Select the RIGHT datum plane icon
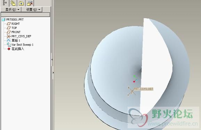This screenshot has width=201, height=130. pyautogui.click(x=9, y=24)
